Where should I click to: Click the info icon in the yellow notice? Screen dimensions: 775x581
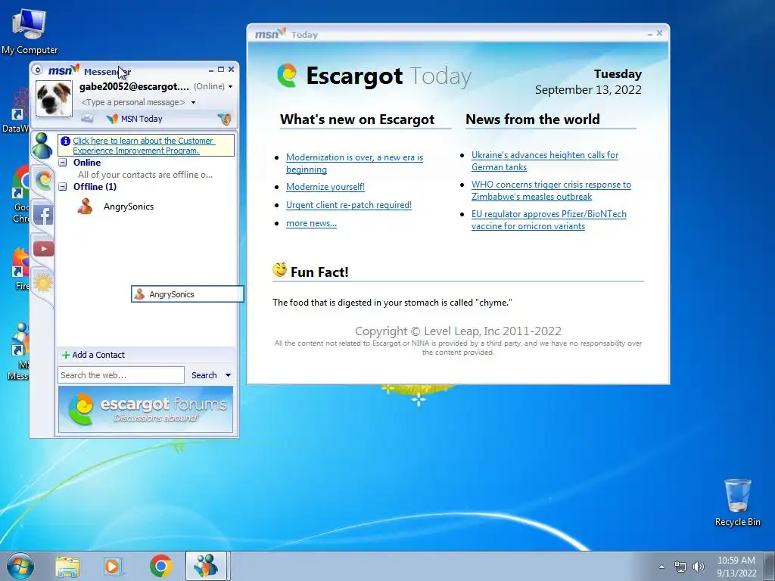click(65, 141)
